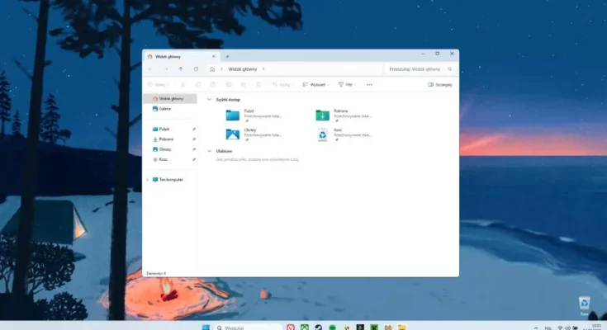This screenshot has width=607, height=330.
Task: Click the Copy toolbar icon
Action: tap(198, 85)
